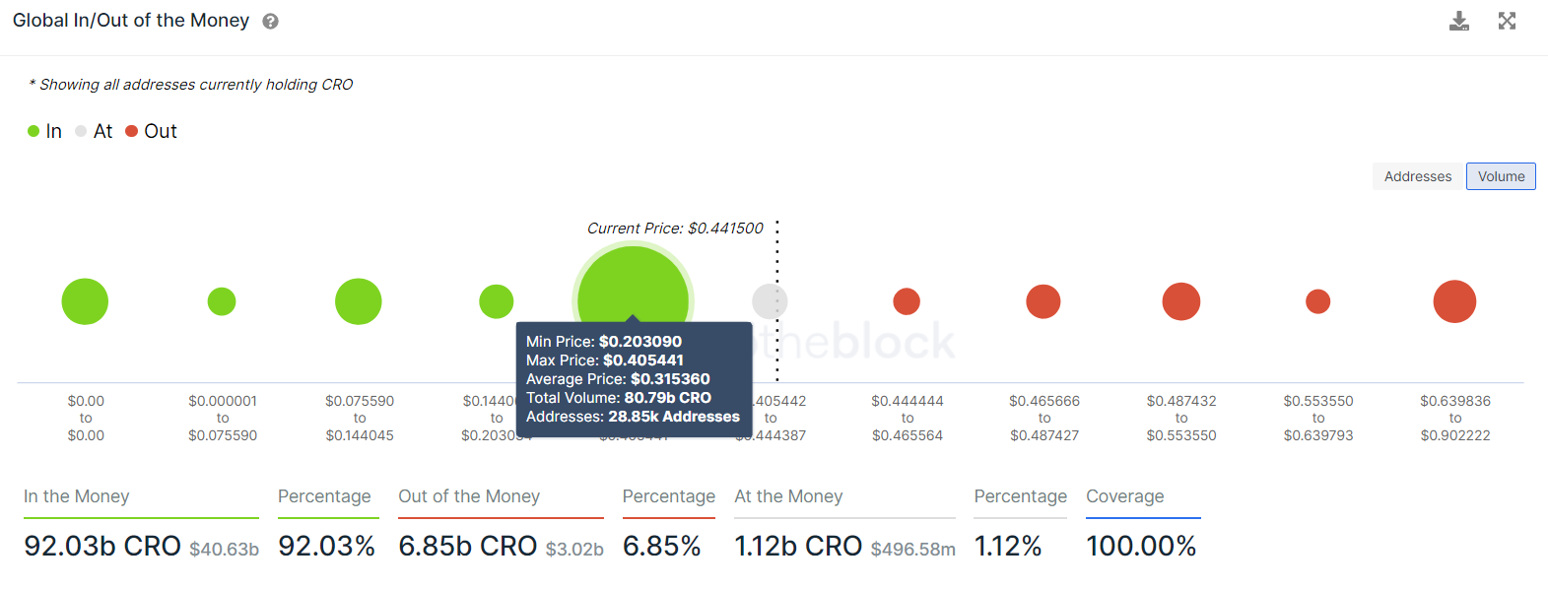Toggle the red Out legend item

tap(151, 131)
